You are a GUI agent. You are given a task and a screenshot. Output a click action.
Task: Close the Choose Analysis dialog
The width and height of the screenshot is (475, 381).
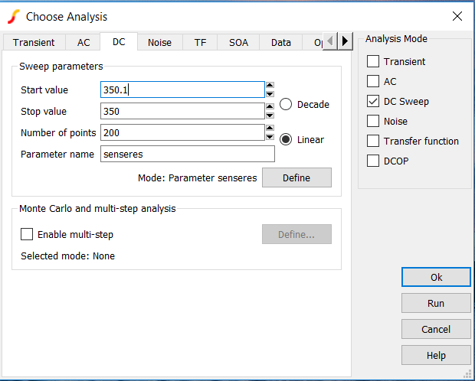pos(457,16)
